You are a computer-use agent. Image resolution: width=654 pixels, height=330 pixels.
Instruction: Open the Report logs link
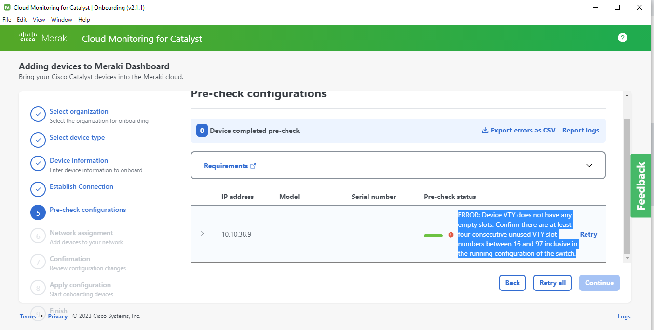pyautogui.click(x=580, y=130)
